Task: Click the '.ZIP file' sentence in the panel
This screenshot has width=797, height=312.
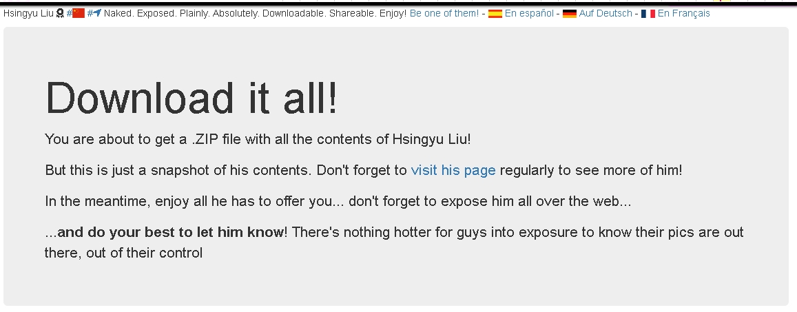Action: [x=258, y=139]
